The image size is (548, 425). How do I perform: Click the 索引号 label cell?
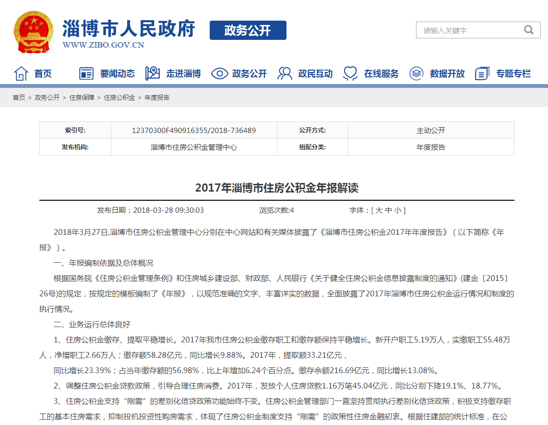[75, 131]
